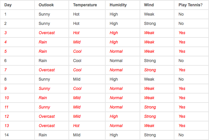Click the Outlook column header

52,5
